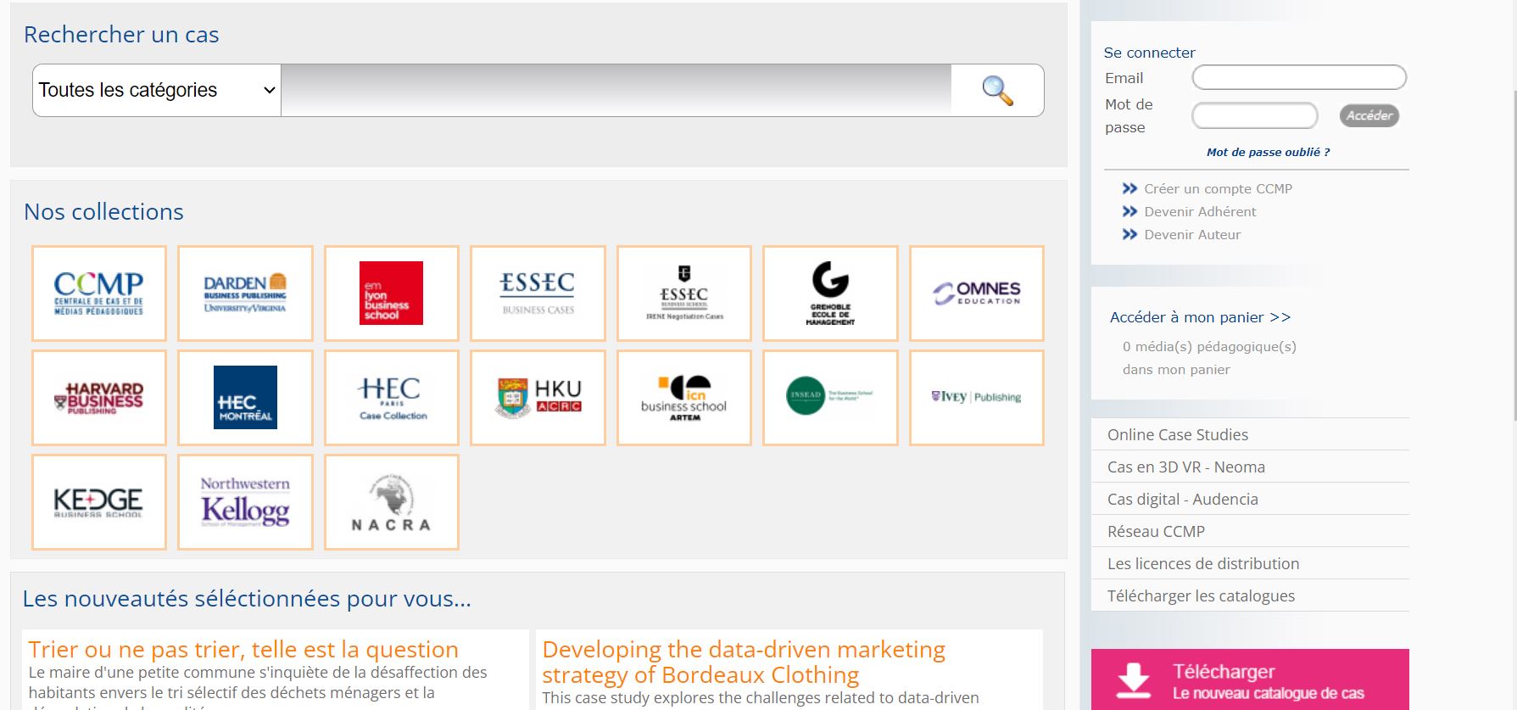Click Télécharger le nouveau catalogue banner
The image size is (1517, 710).
[1250, 679]
